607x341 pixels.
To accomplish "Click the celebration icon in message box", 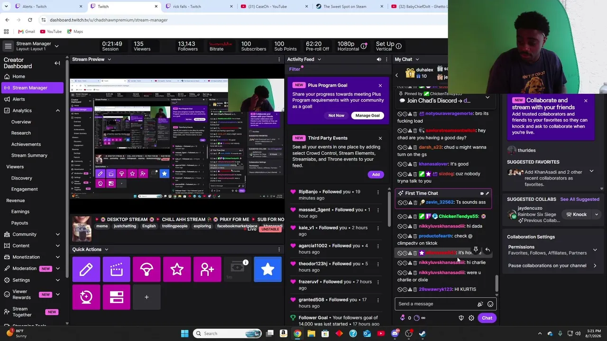I will (x=480, y=304).
